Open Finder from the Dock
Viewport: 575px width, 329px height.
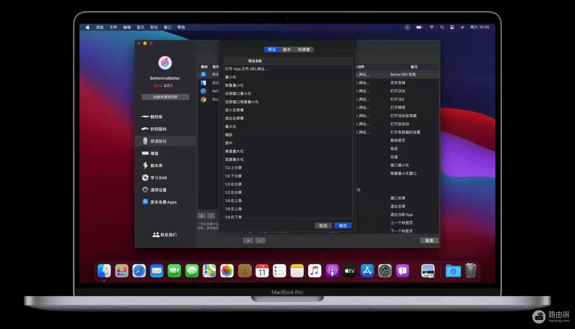point(104,271)
